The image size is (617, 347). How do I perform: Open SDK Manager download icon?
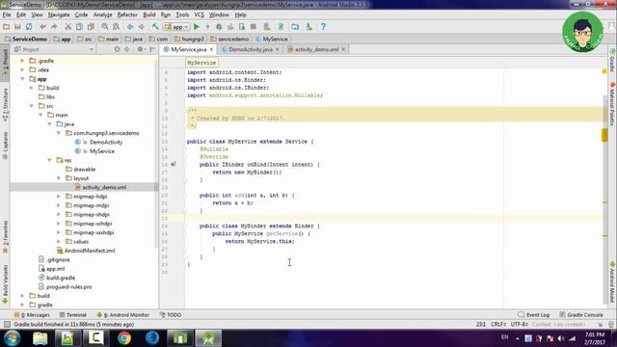[309, 27]
